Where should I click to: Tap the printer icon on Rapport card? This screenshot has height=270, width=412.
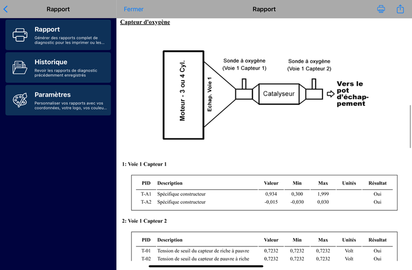20,35
